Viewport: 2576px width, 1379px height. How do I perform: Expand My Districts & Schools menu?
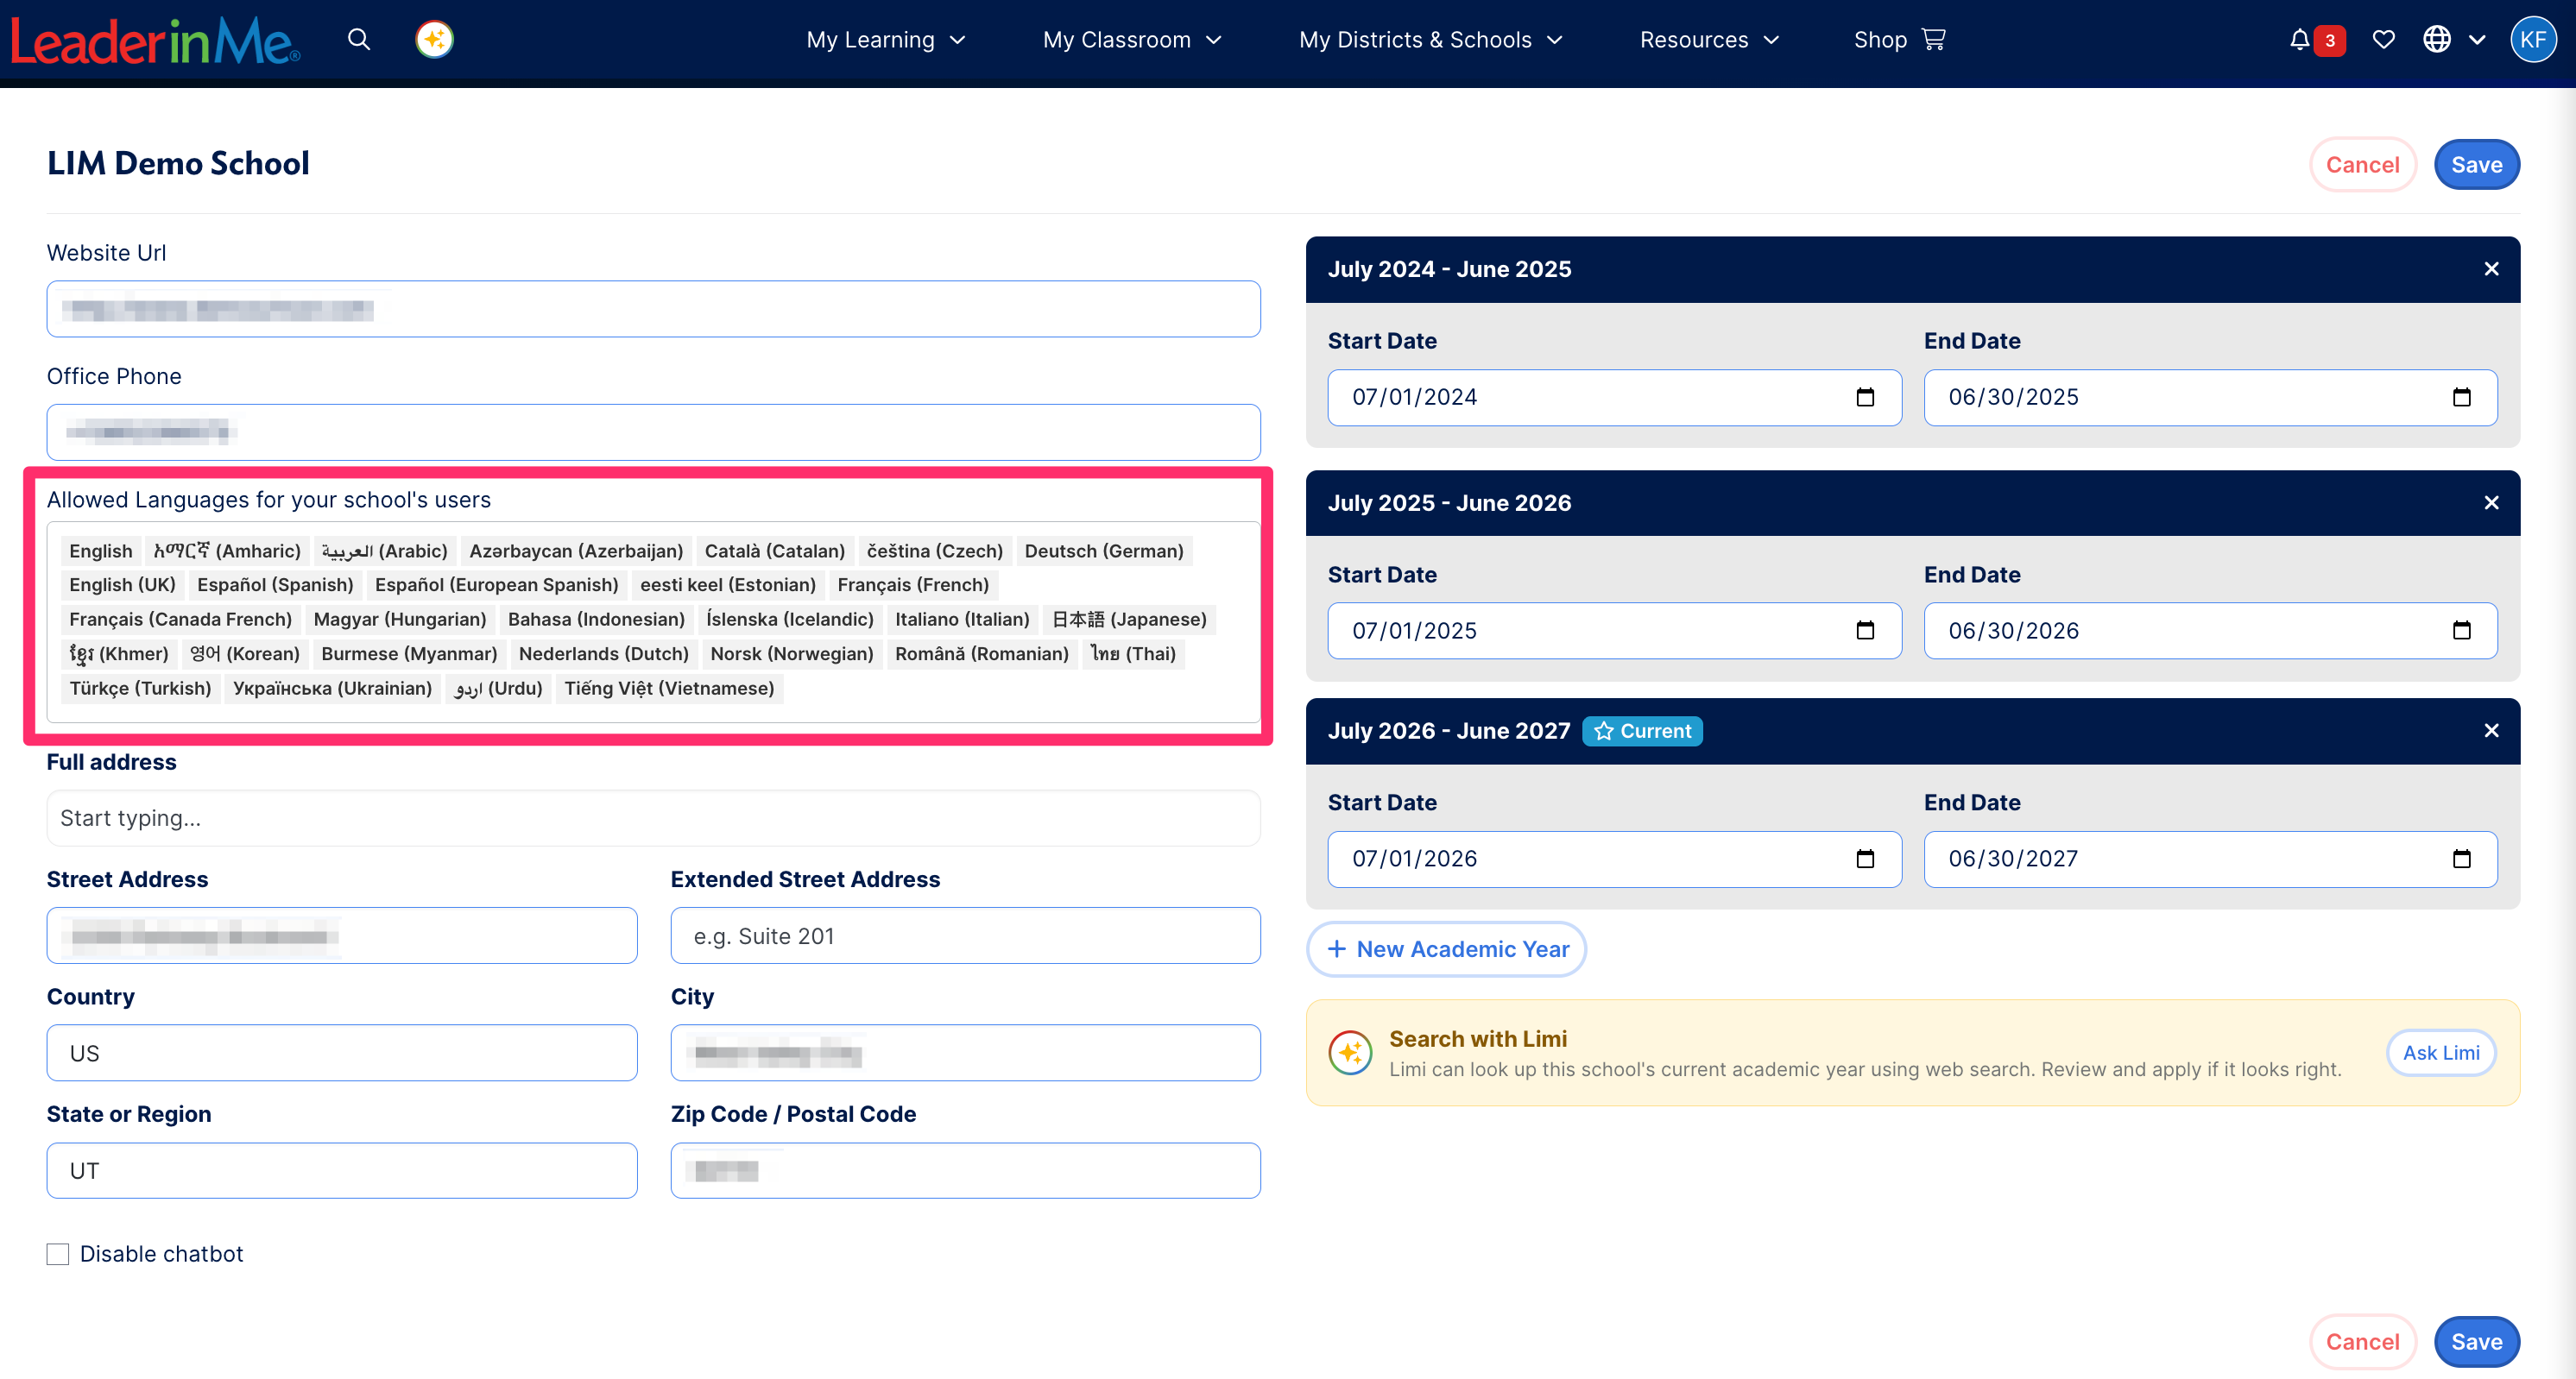point(1430,40)
